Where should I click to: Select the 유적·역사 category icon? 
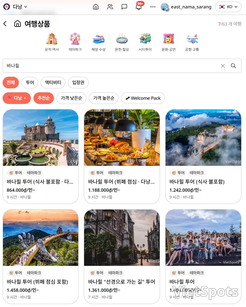coord(52,39)
